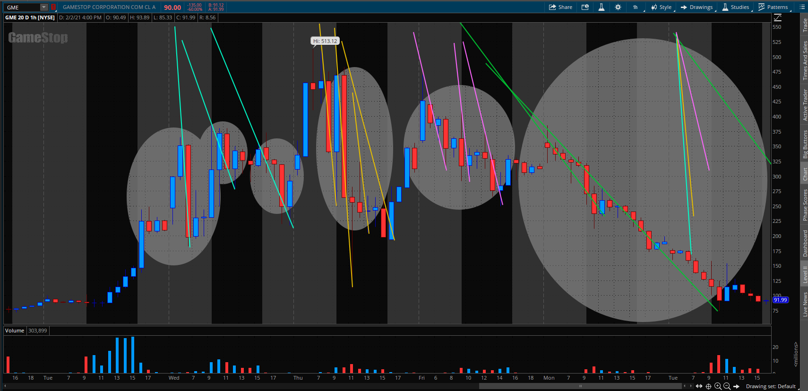This screenshot has height=391, width=808.
Task: Click the Fri label on the time axis
Action: [421, 378]
